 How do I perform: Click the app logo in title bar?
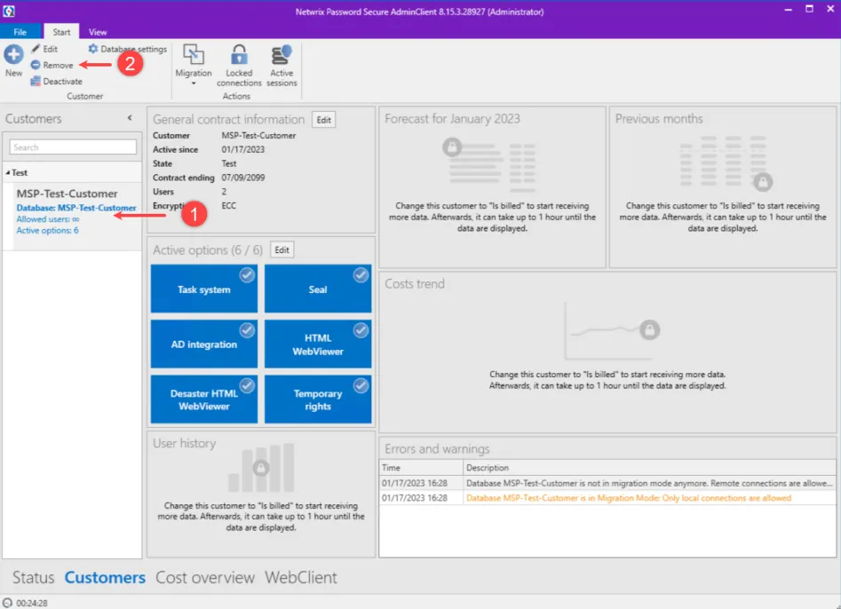pyautogui.click(x=9, y=12)
